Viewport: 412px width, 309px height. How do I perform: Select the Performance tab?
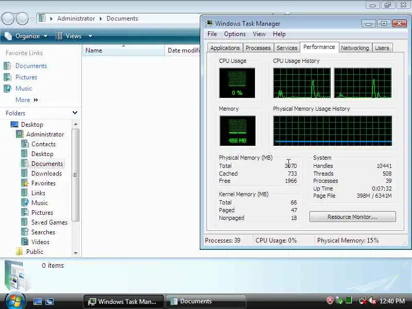point(319,47)
